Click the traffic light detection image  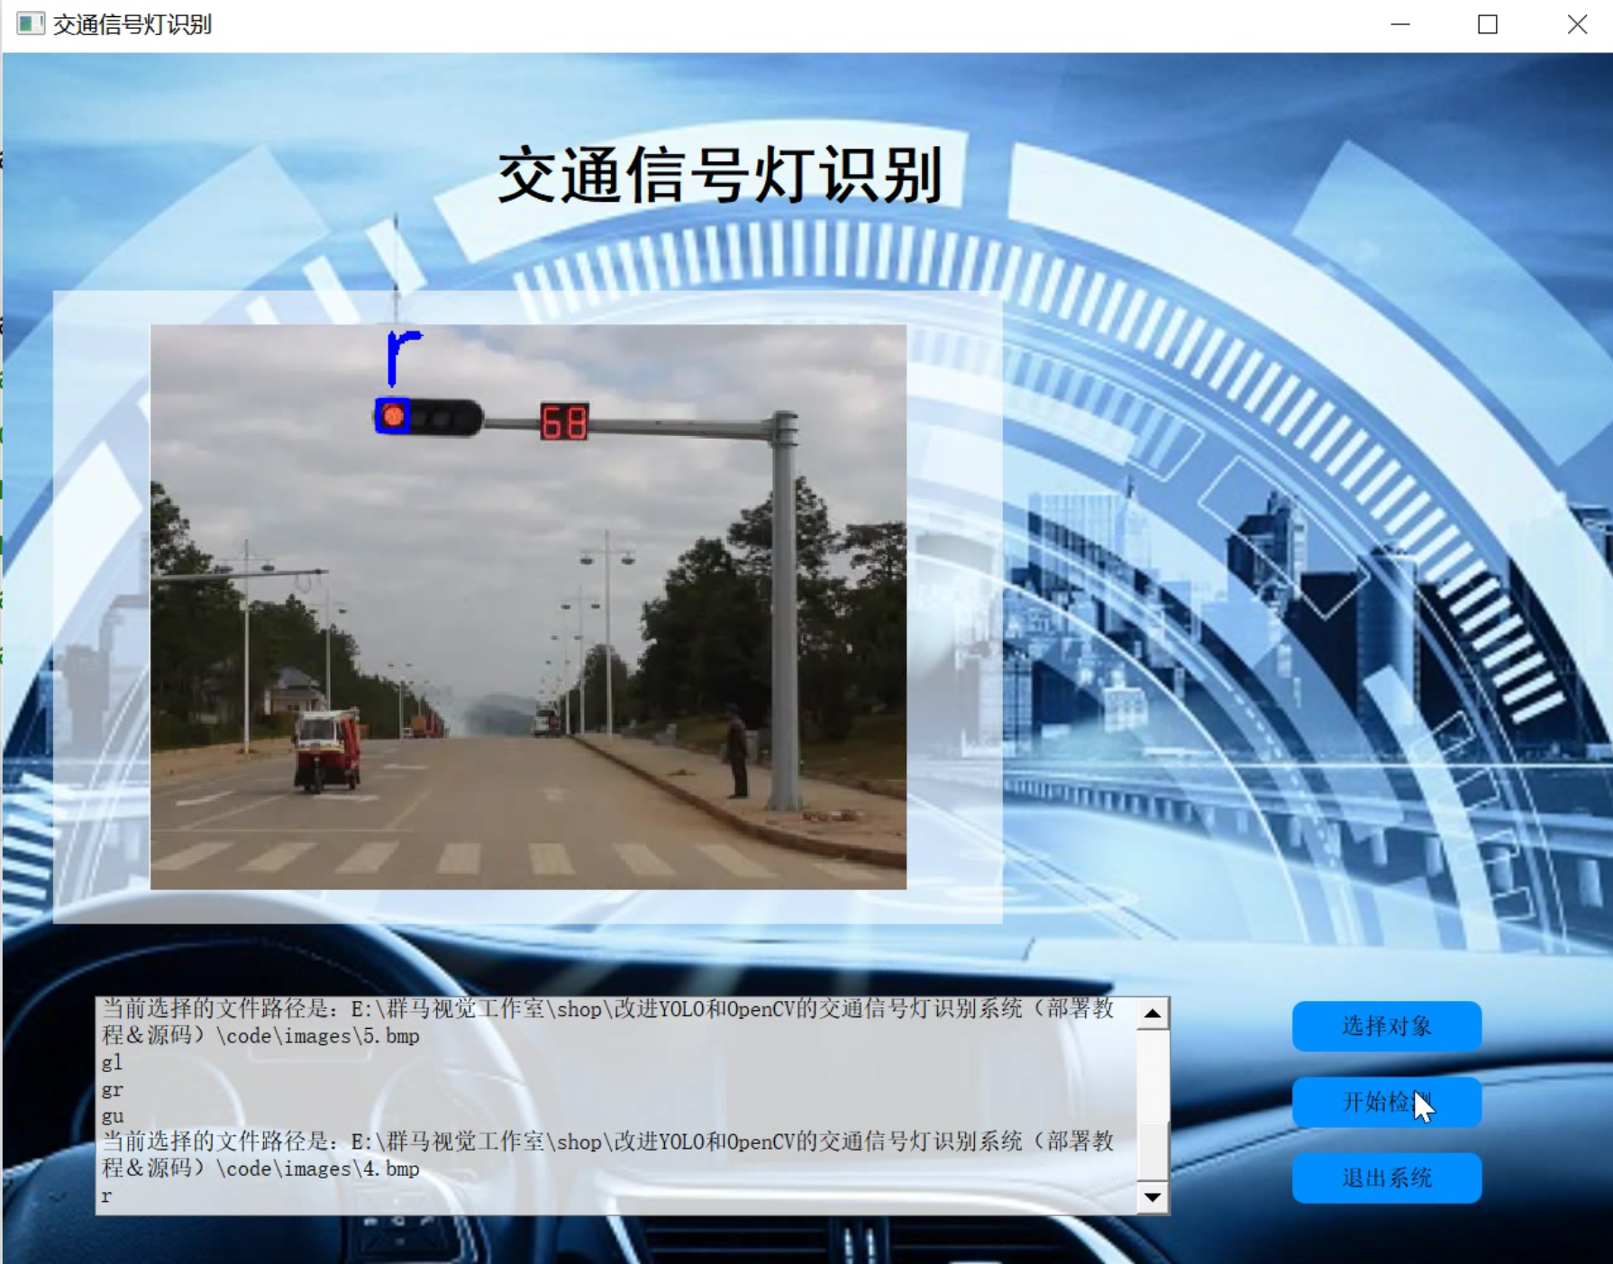click(x=528, y=607)
